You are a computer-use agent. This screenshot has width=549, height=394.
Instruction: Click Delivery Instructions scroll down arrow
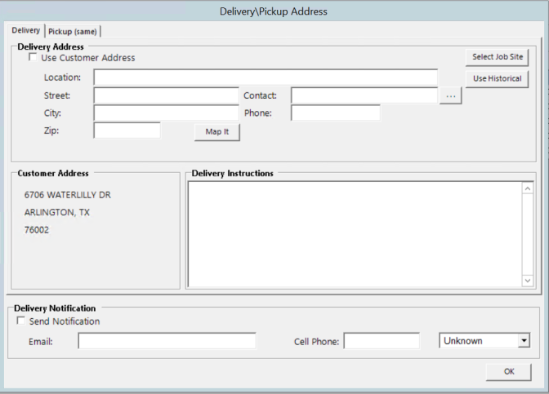tap(527, 281)
